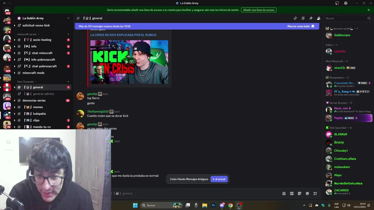Open info-pobrezacraft channel
The width and height of the screenshot is (374, 210).
pyautogui.click(x=43, y=60)
